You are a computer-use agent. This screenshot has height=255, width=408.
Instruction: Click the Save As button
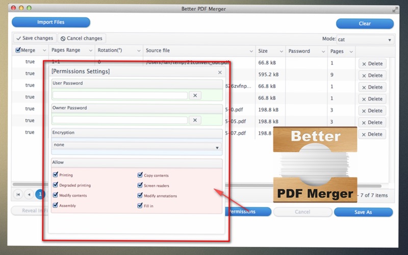tap(363, 212)
